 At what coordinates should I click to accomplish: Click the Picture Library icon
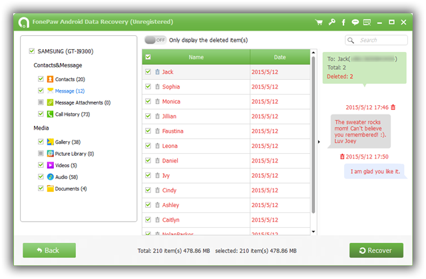[x=51, y=154]
